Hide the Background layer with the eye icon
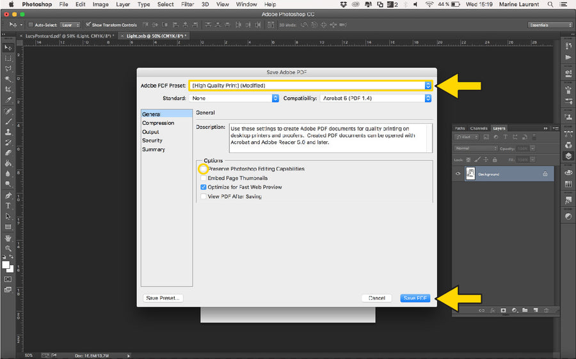The image size is (576, 359). pos(458,174)
